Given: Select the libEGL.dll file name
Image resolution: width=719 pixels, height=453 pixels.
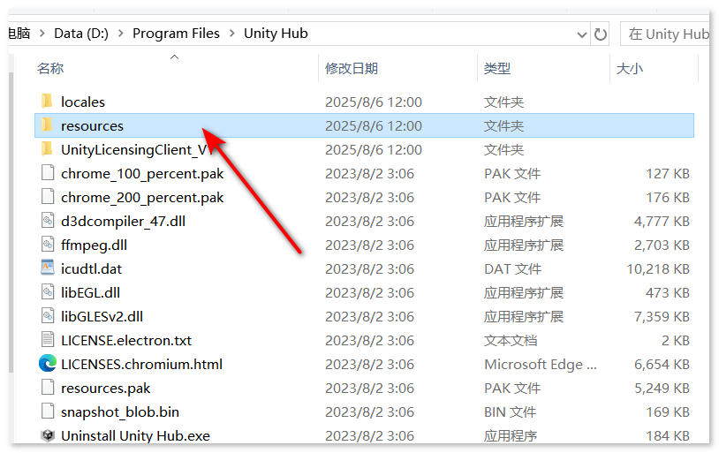Looking at the screenshot, I should (x=90, y=292).
